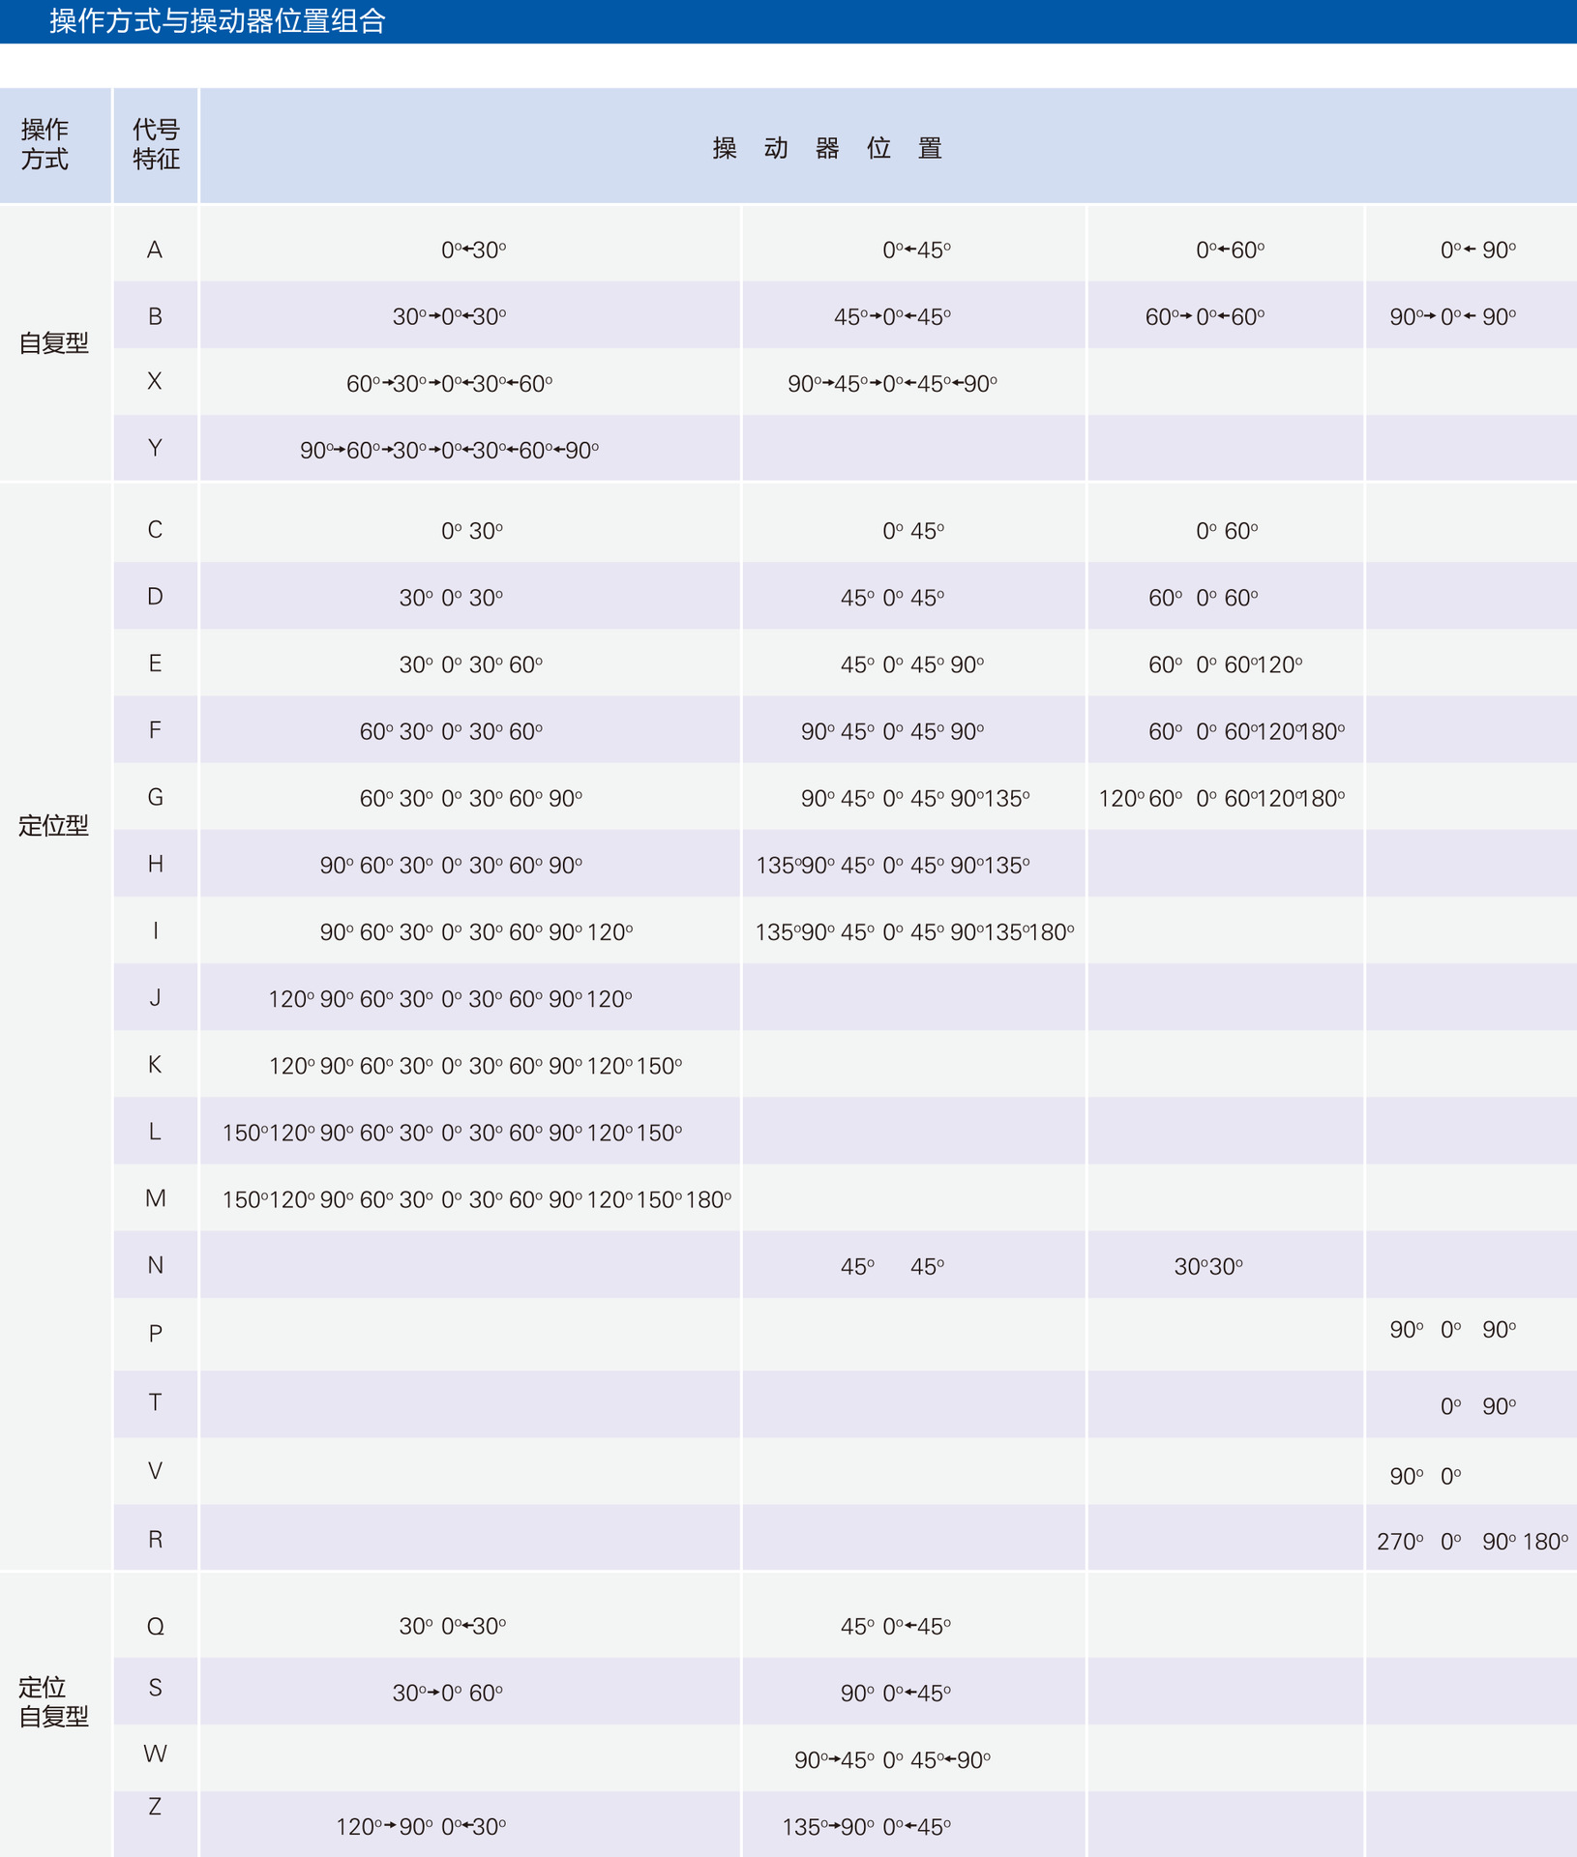Click the sequence ending 150° 180° in row M
1577x1857 pixels.
(476, 1199)
